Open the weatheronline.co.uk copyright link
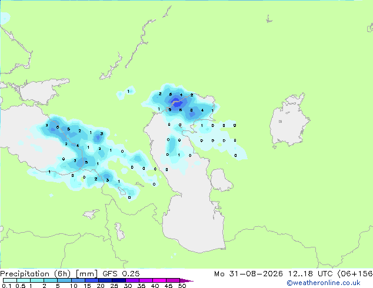 coord(324,283)
